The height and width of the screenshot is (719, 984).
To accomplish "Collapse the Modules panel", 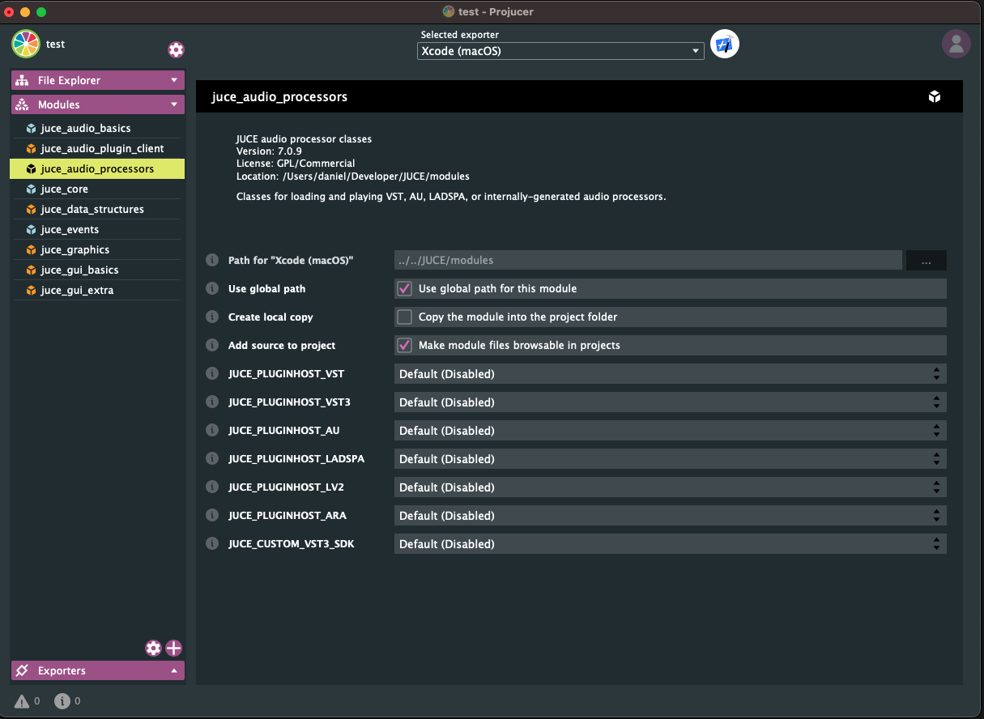I will click(98, 104).
